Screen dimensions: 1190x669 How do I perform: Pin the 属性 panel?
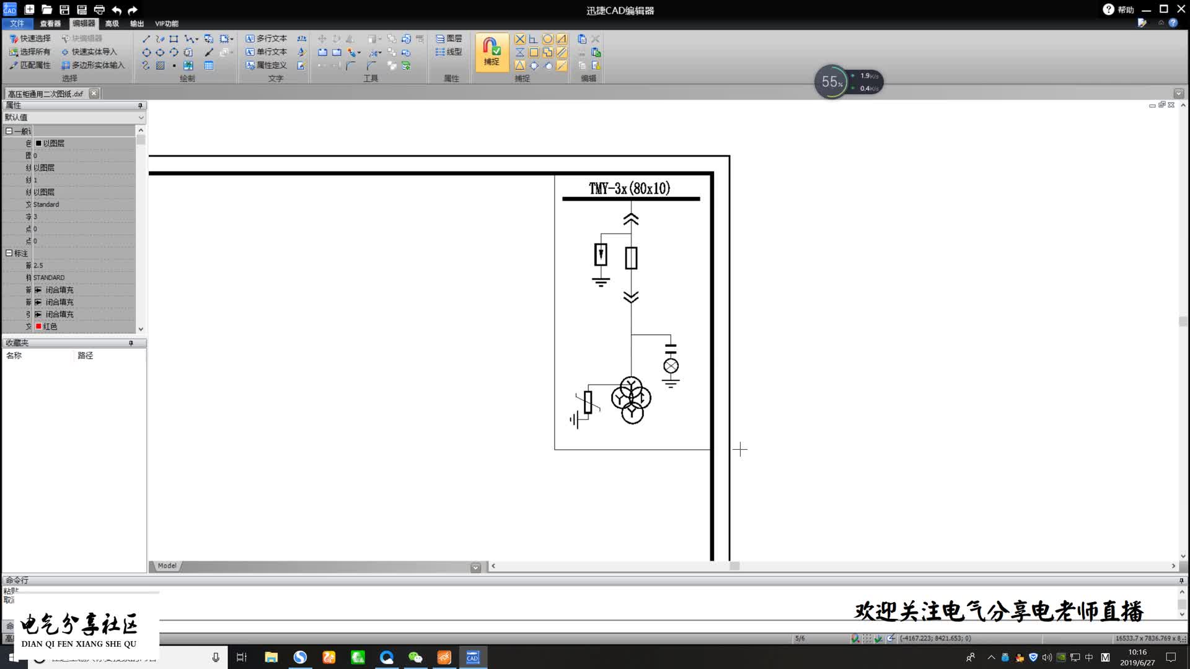pyautogui.click(x=140, y=105)
